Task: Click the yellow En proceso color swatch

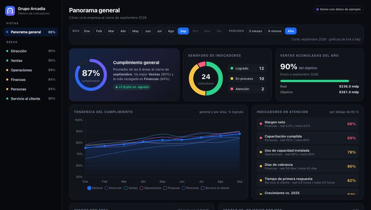Action: [232, 79]
